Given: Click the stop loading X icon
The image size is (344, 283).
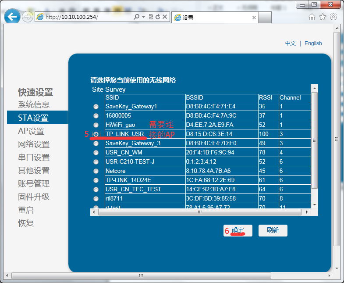Looking at the screenshot, I should (165, 17).
